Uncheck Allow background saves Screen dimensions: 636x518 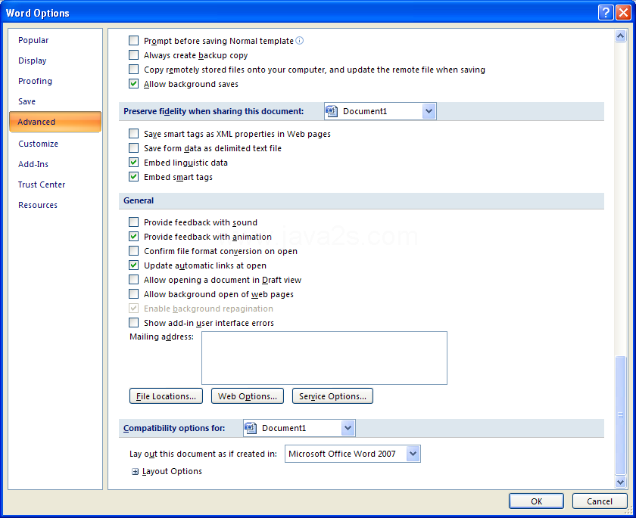click(x=133, y=83)
